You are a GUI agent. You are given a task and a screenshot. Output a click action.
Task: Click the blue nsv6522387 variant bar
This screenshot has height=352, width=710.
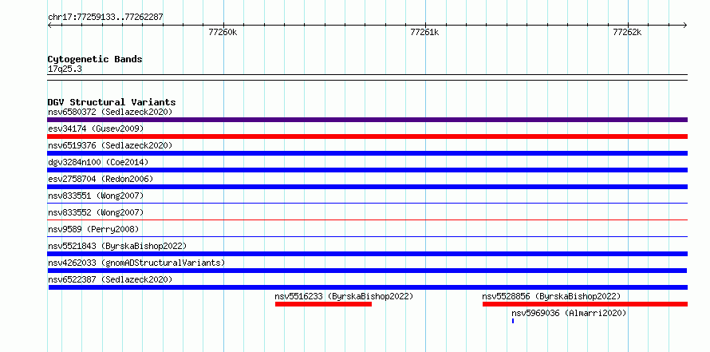point(368,287)
